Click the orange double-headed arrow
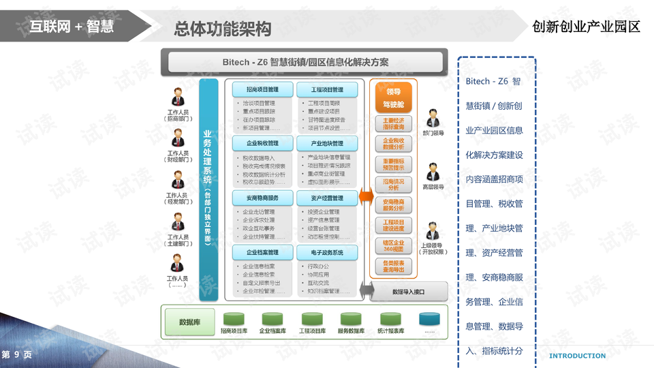Viewport: 654px width, 368px height. tap(366, 197)
